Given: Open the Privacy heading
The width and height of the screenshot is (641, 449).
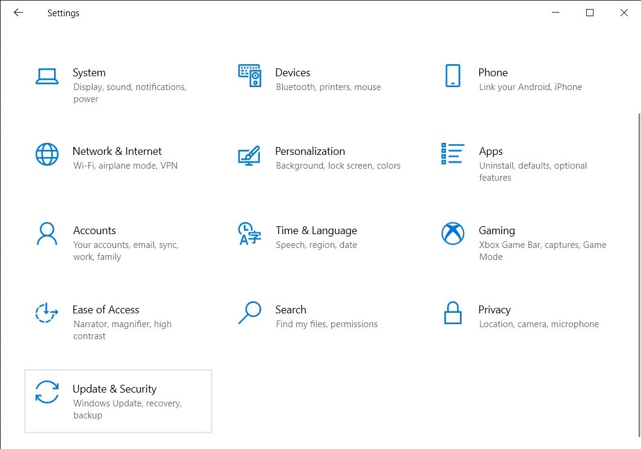Looking at the screenshot, I should (x=494, y=310).
